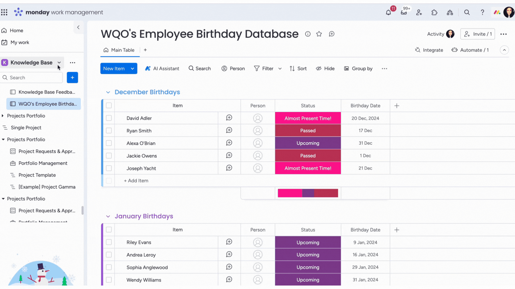The image size is (515, 289).
Task: Click the sidebar Search input field
Action: coord(32,78)
